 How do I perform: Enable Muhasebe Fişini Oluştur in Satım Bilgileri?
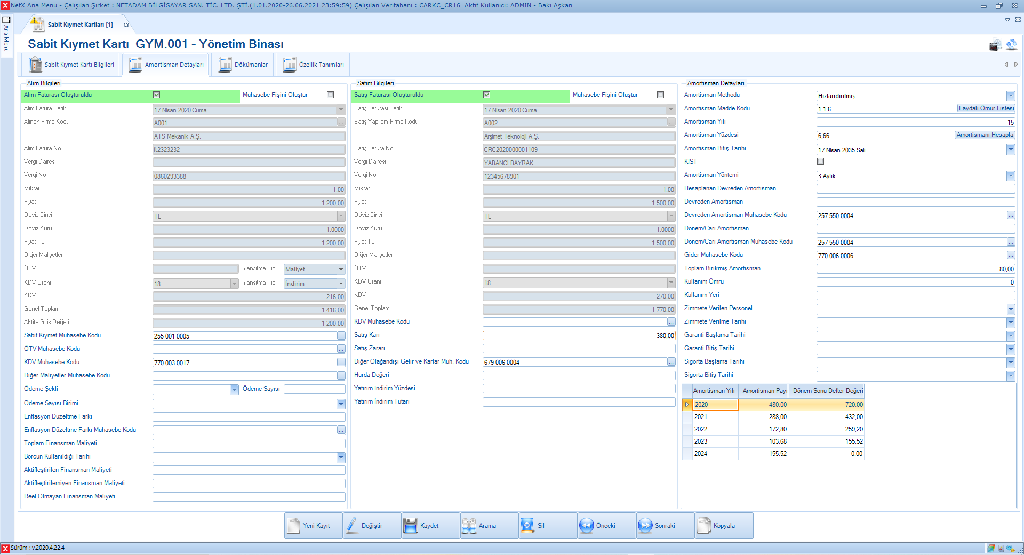coord(660,95)
